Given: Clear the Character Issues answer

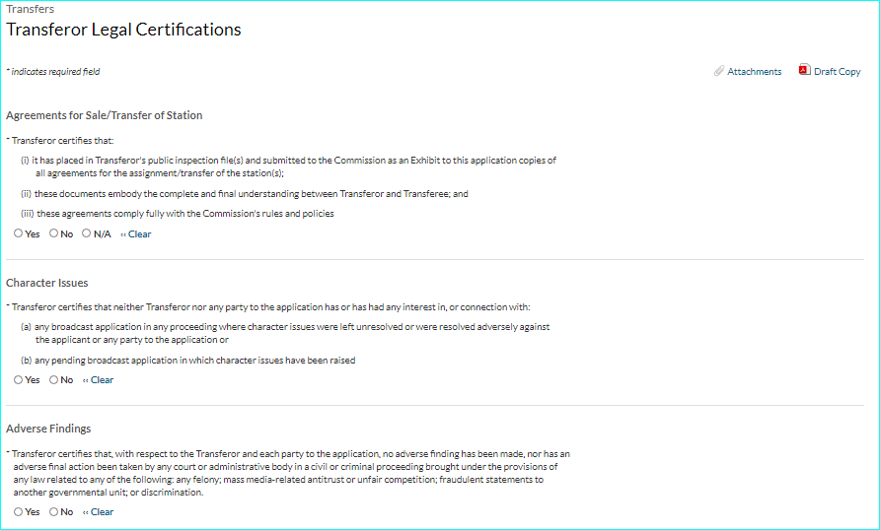Looking at the screenshot, I should 99,380.
